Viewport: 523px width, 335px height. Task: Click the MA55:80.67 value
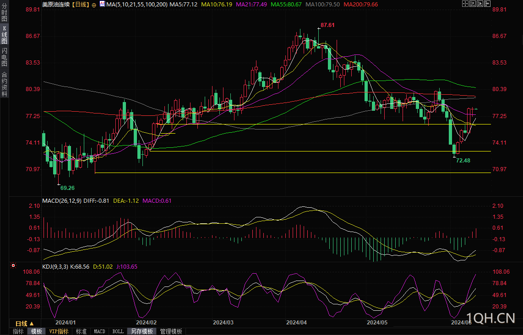click(x=286, y=5)
